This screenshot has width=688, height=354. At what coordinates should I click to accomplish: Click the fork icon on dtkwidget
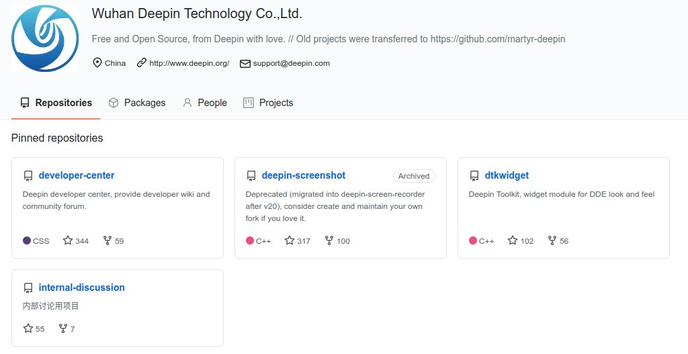[552, 240]
